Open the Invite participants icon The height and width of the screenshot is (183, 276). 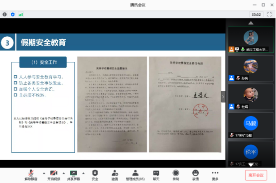tap(115, 175)
